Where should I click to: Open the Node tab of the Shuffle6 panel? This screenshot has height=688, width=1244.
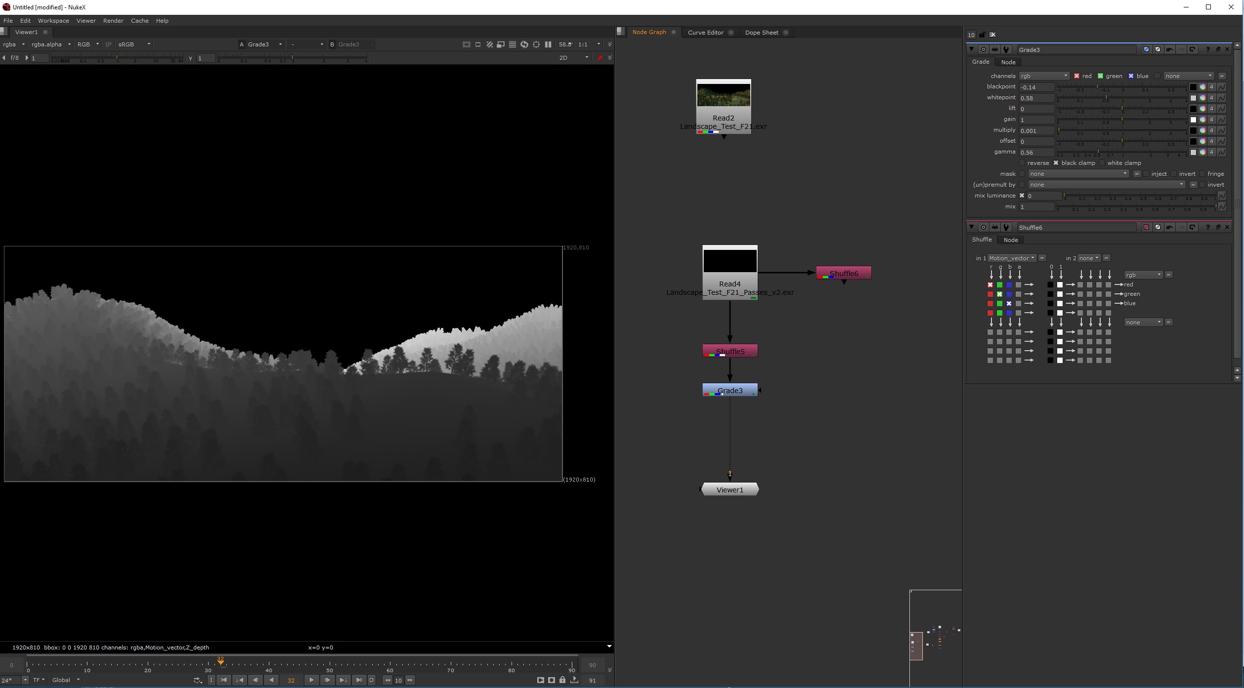1010,240
